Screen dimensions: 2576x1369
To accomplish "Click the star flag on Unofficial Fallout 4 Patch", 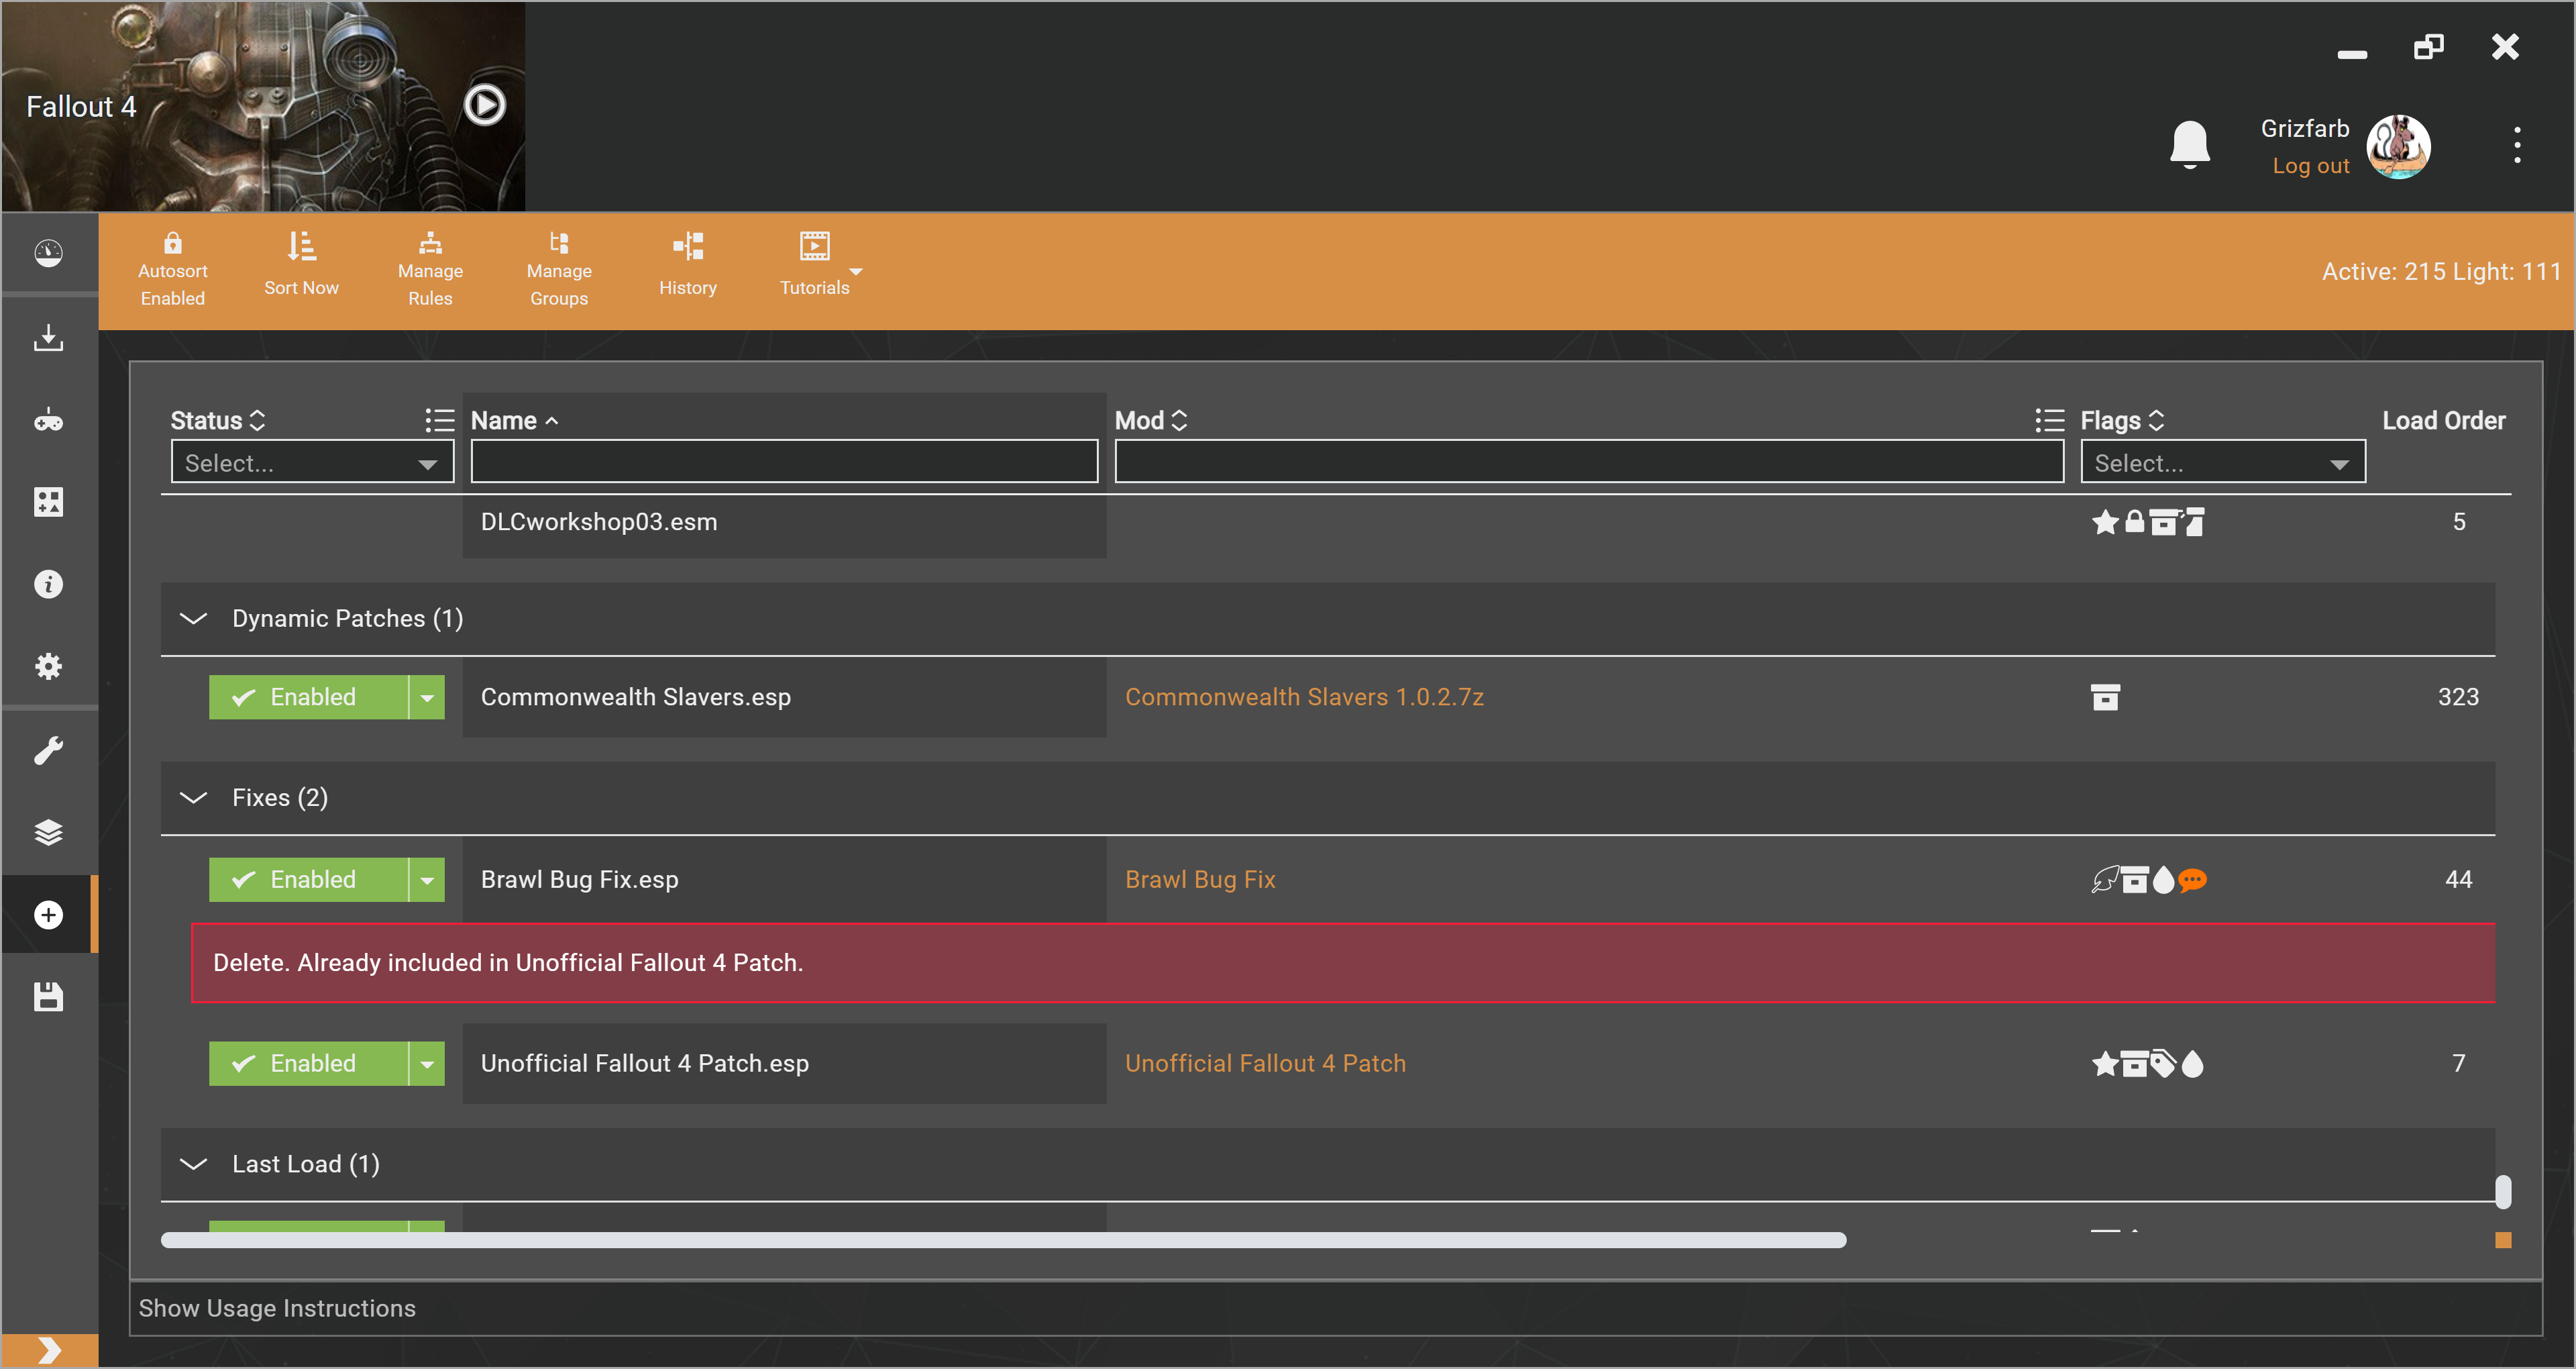I will pyautogui.click(x=2105, y=1063).
